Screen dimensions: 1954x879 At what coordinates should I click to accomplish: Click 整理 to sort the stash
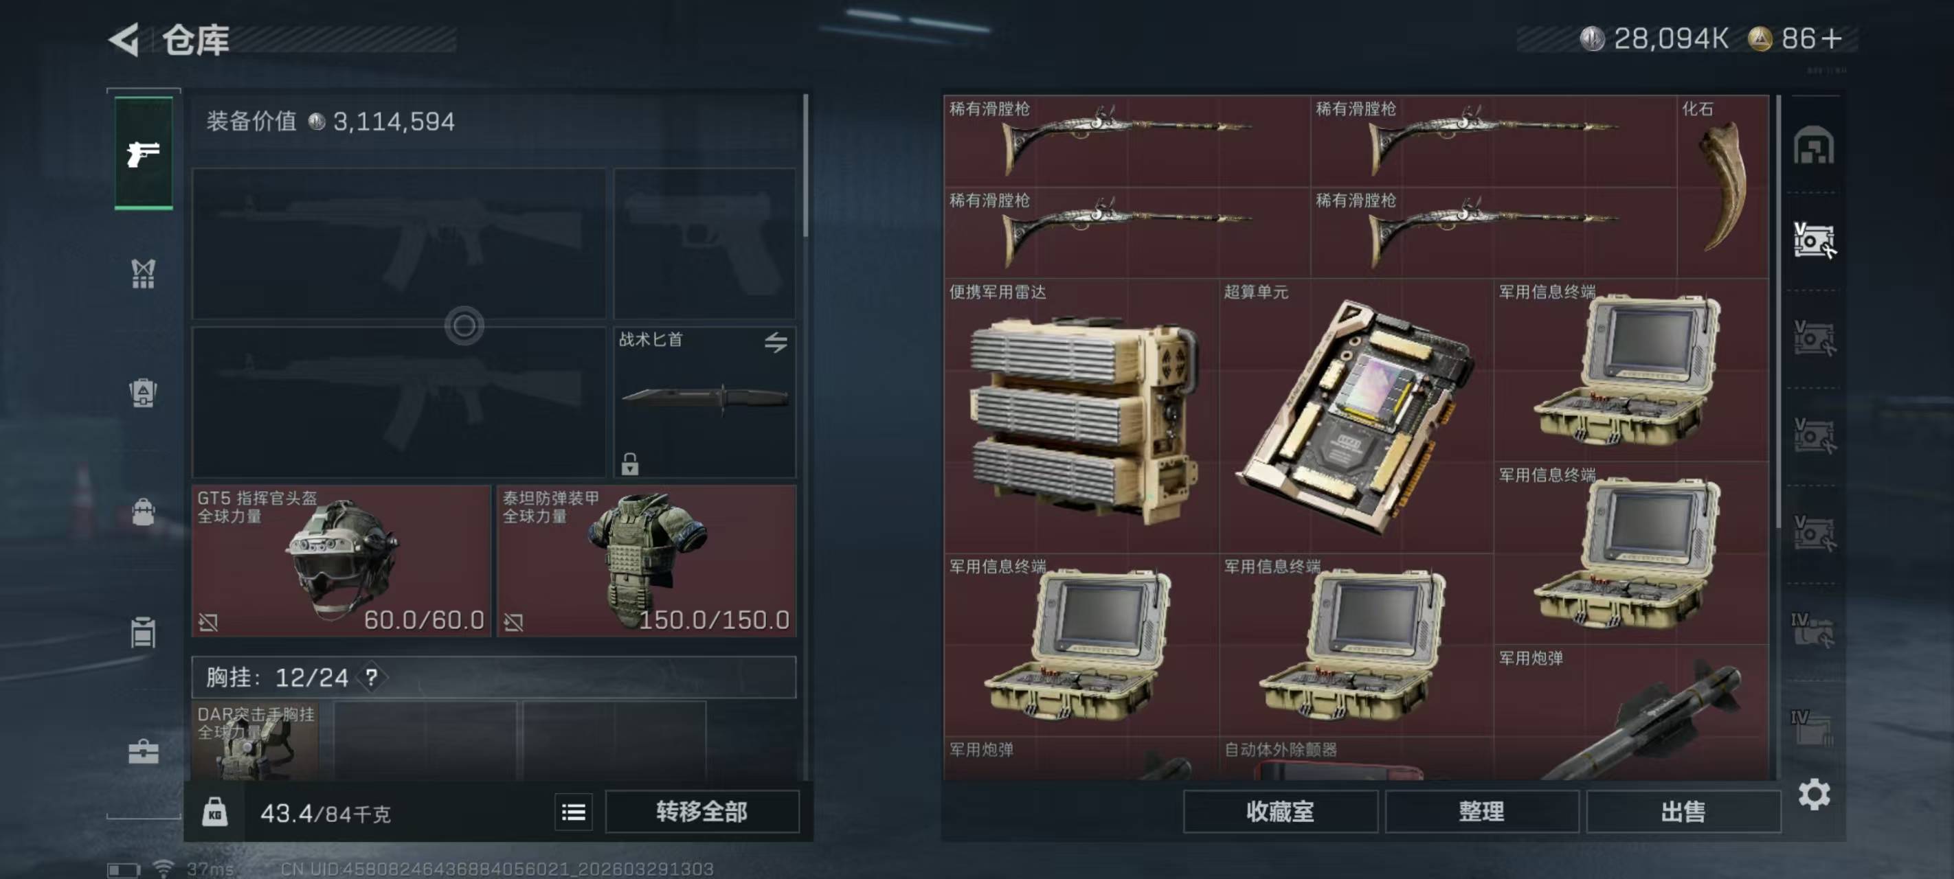click(1481, 812)
